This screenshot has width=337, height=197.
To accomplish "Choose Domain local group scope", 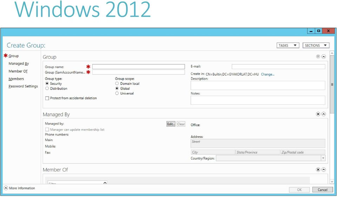I will click(x=117, y=84).
